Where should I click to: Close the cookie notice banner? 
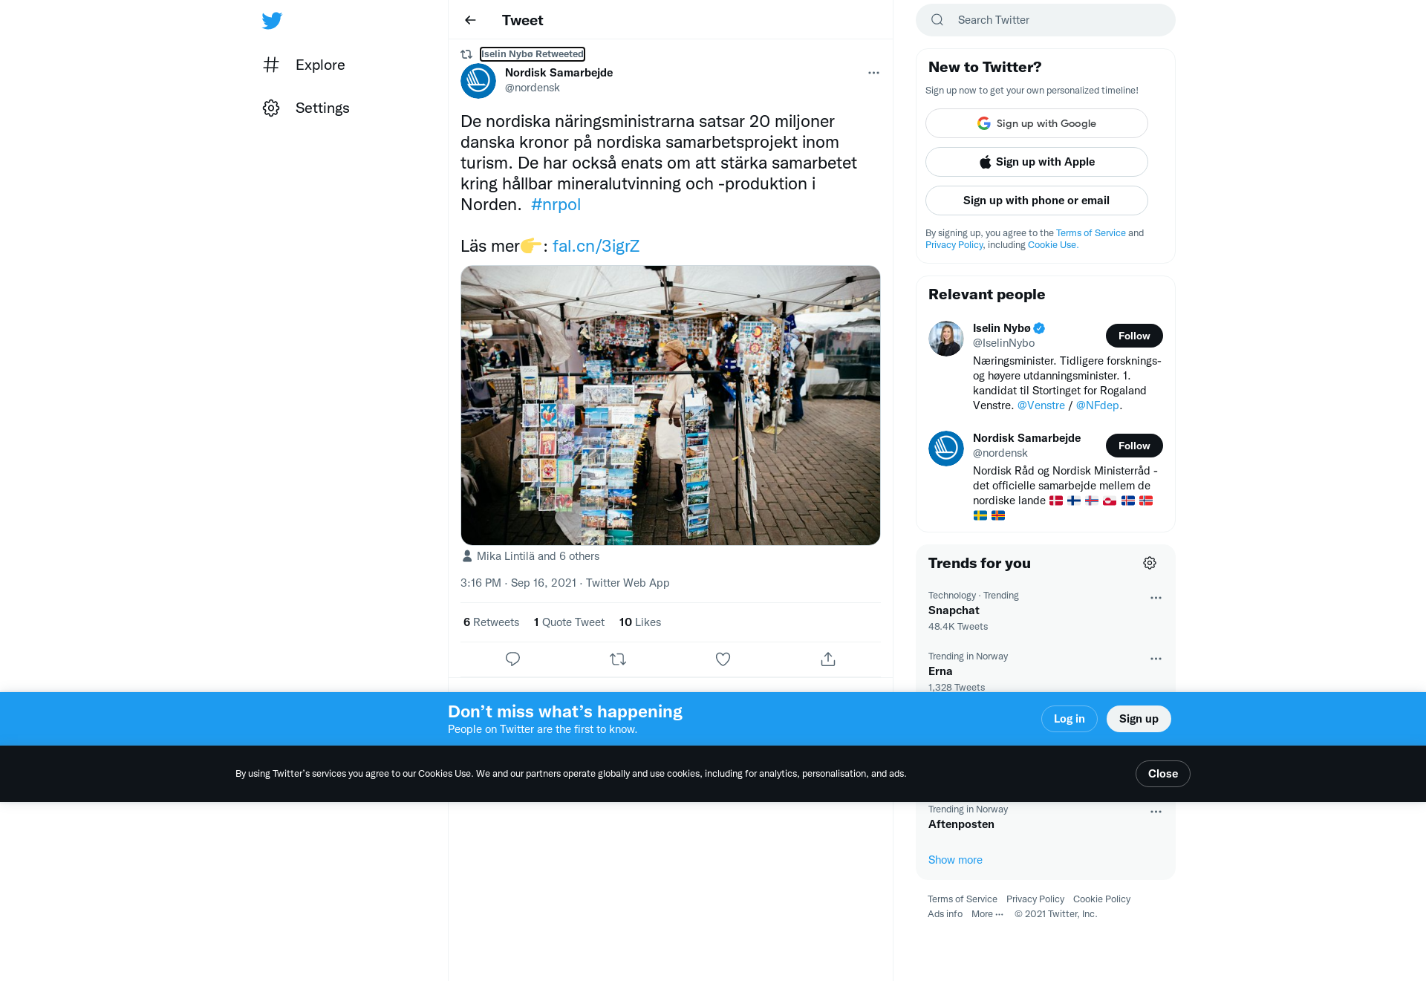[x=1163, y=774]
